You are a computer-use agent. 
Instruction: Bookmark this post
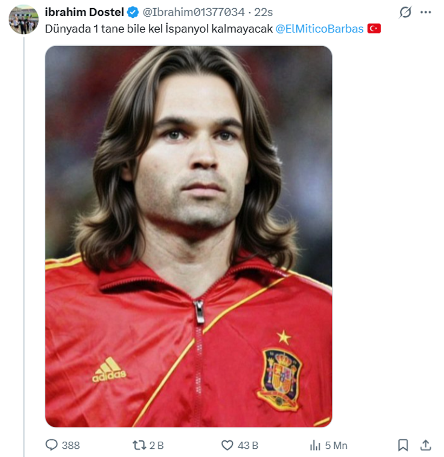tap(403, 445)
